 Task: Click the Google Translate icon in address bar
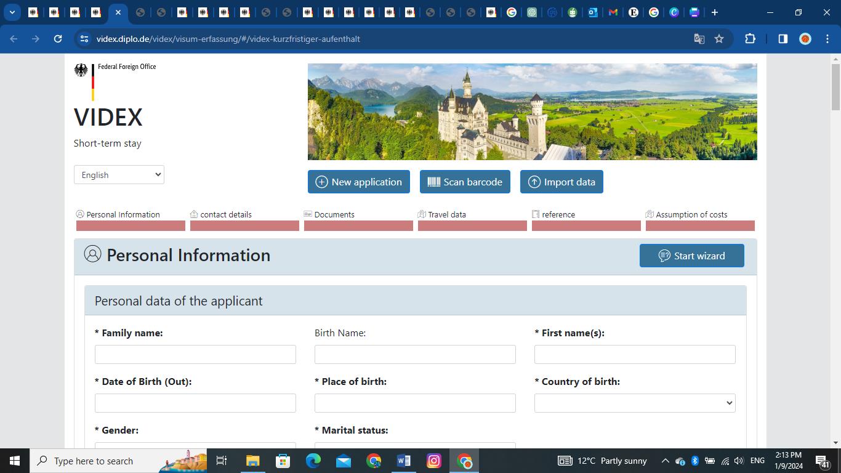coord(699,38)
